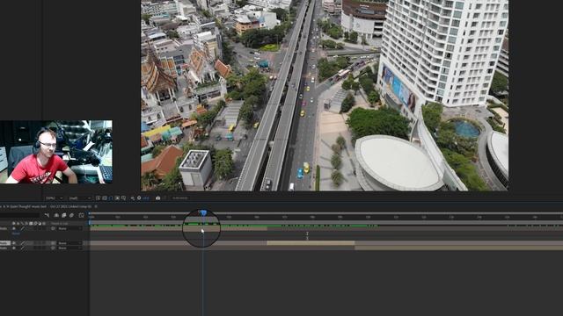Screen dimensions: 563x316
Task: Click the parent pick whip on the bottom layer
Action: [x=53, y=248]
